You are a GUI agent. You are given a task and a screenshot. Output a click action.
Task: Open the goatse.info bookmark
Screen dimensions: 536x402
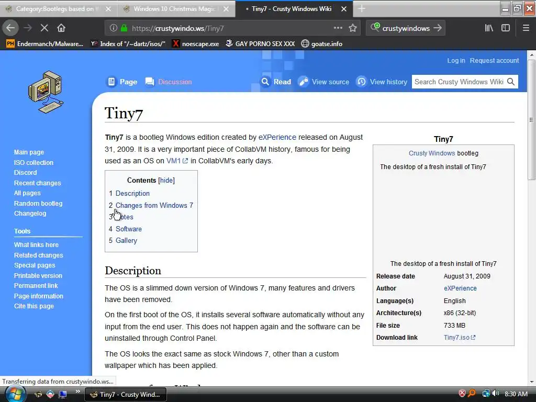click(x=322, y=44)
